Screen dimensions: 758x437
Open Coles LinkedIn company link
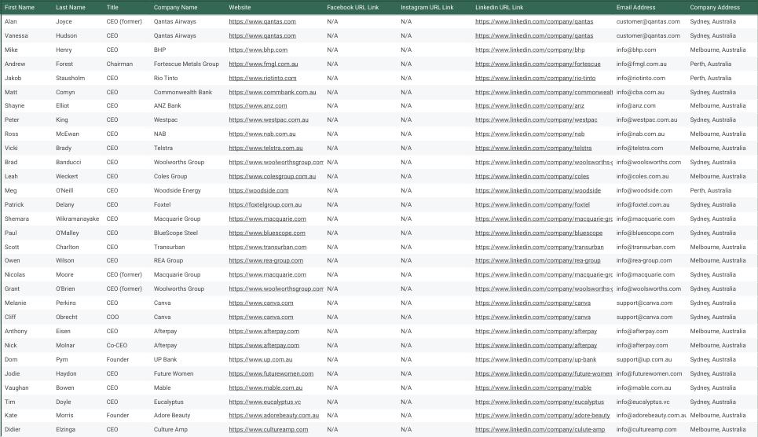click(533, 177)
